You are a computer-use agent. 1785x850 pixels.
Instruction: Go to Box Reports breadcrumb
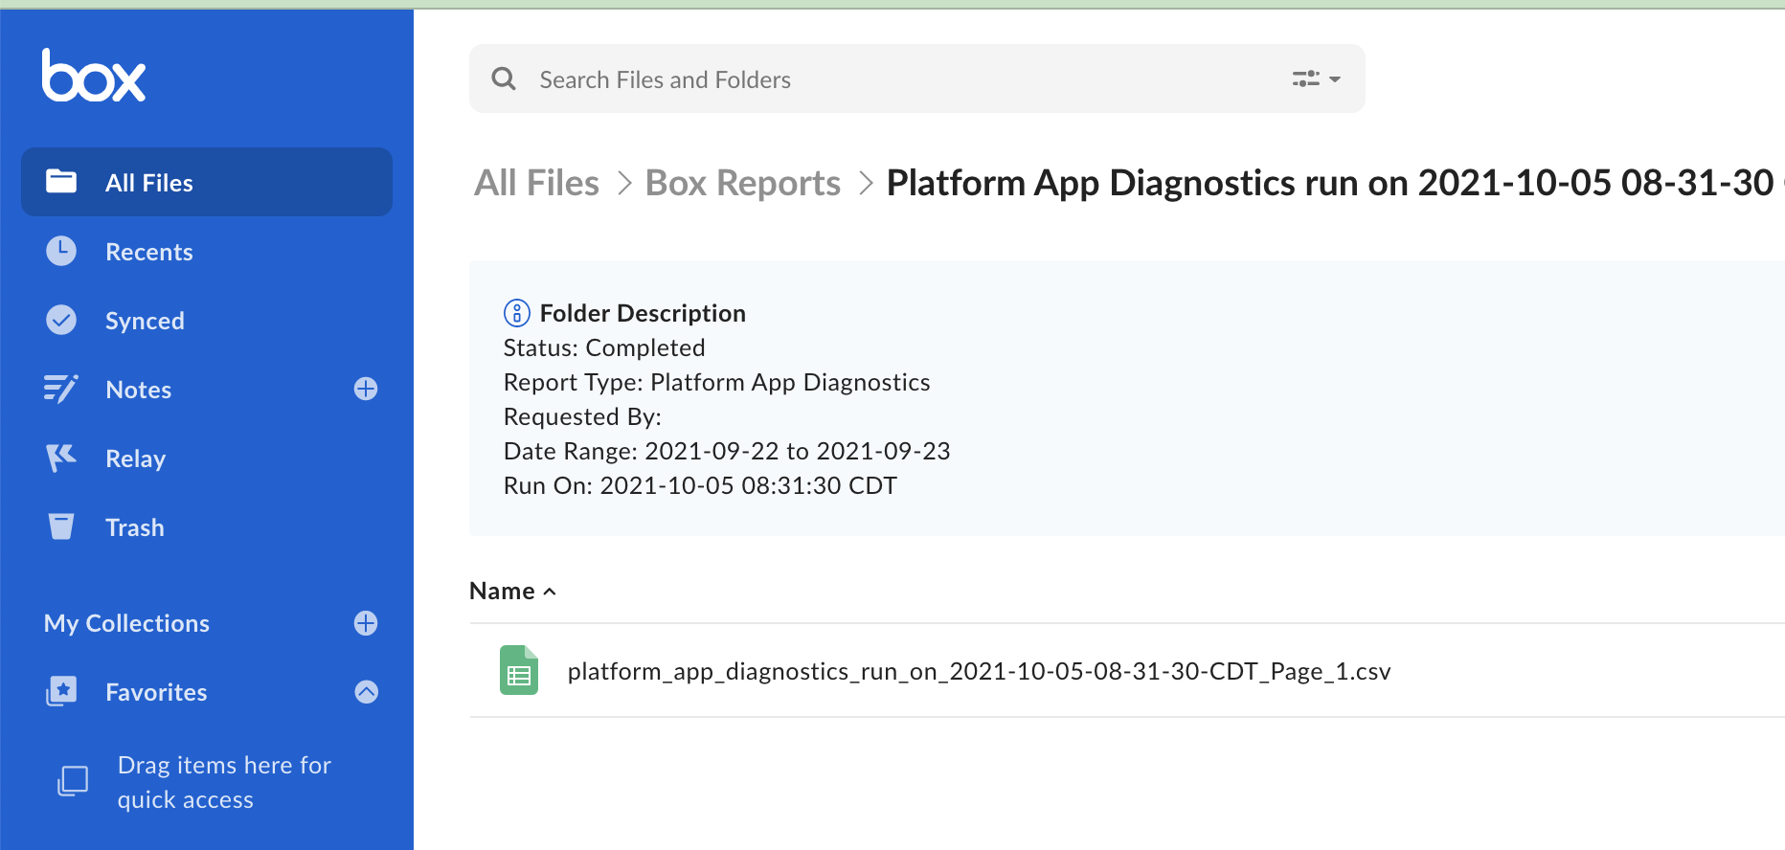[x=743, y=183]
